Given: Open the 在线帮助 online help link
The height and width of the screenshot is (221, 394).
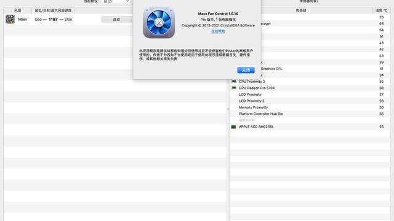Looking at the screenshot, I should [x=218, y=31].
